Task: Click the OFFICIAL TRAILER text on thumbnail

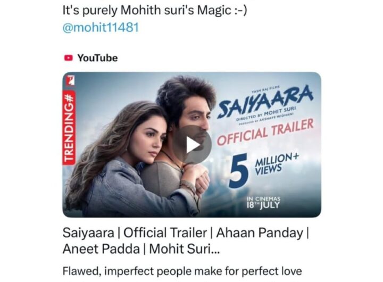Action: coord(265,132)
